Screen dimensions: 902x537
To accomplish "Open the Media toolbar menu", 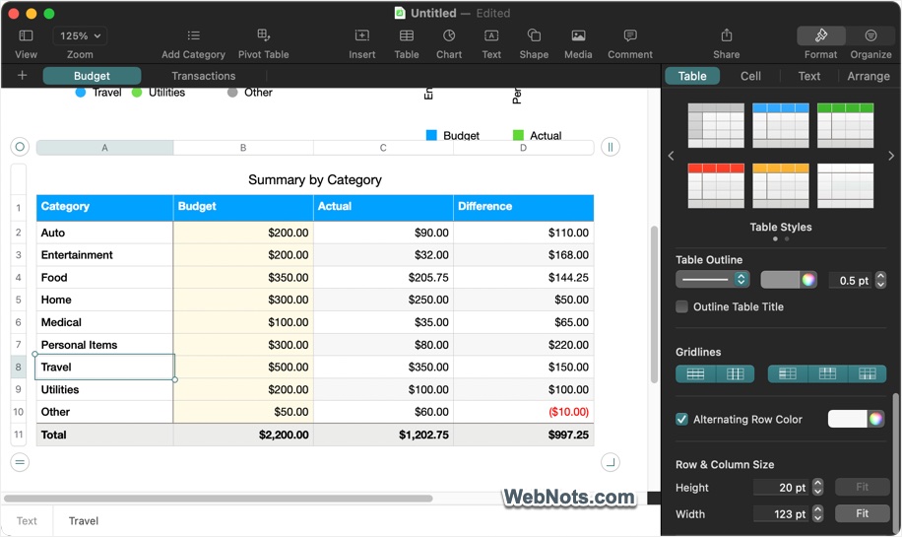I will (x=578, y=35).
